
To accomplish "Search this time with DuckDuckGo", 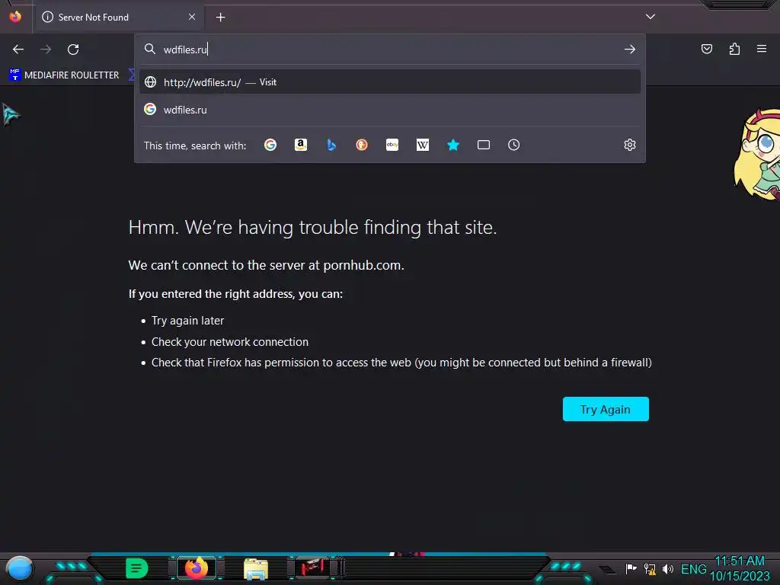I will click(x=362, y=145).
